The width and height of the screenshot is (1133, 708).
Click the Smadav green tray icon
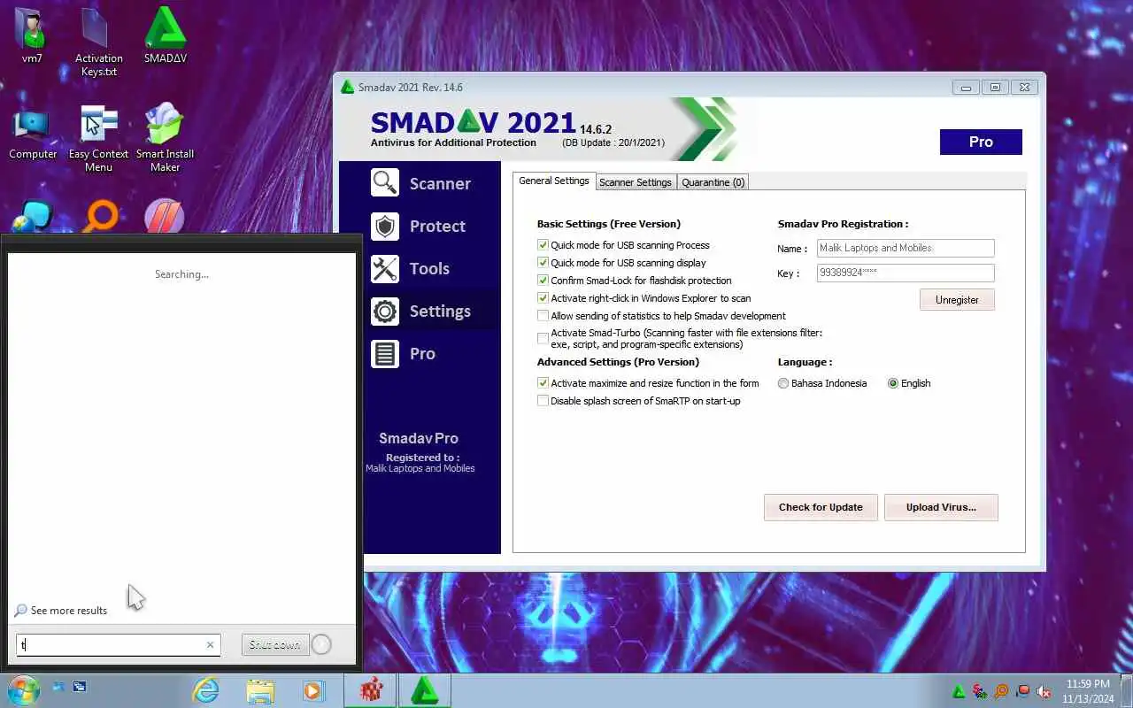pyautogui.click(x=959, y=691)
